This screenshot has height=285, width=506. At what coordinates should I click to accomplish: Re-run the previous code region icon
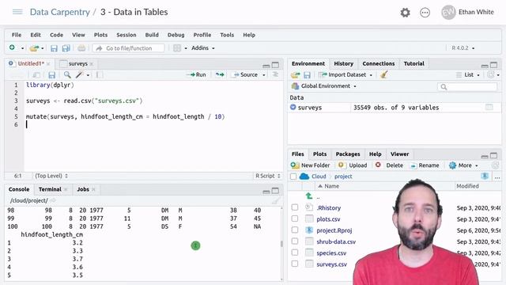point(220,74)
